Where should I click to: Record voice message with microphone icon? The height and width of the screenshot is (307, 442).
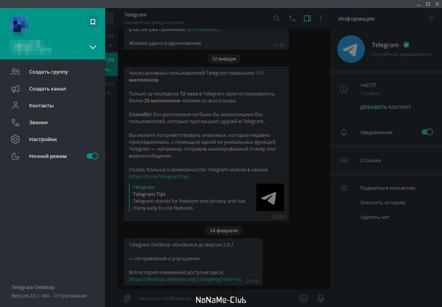(321, 298)
